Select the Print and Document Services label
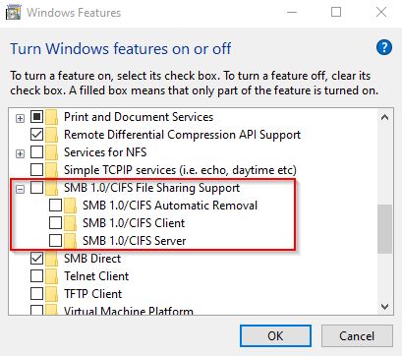 click(139, 117)
